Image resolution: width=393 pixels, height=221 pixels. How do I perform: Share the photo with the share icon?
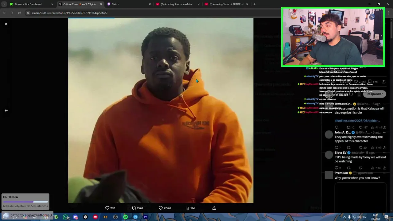coord(214,208)
